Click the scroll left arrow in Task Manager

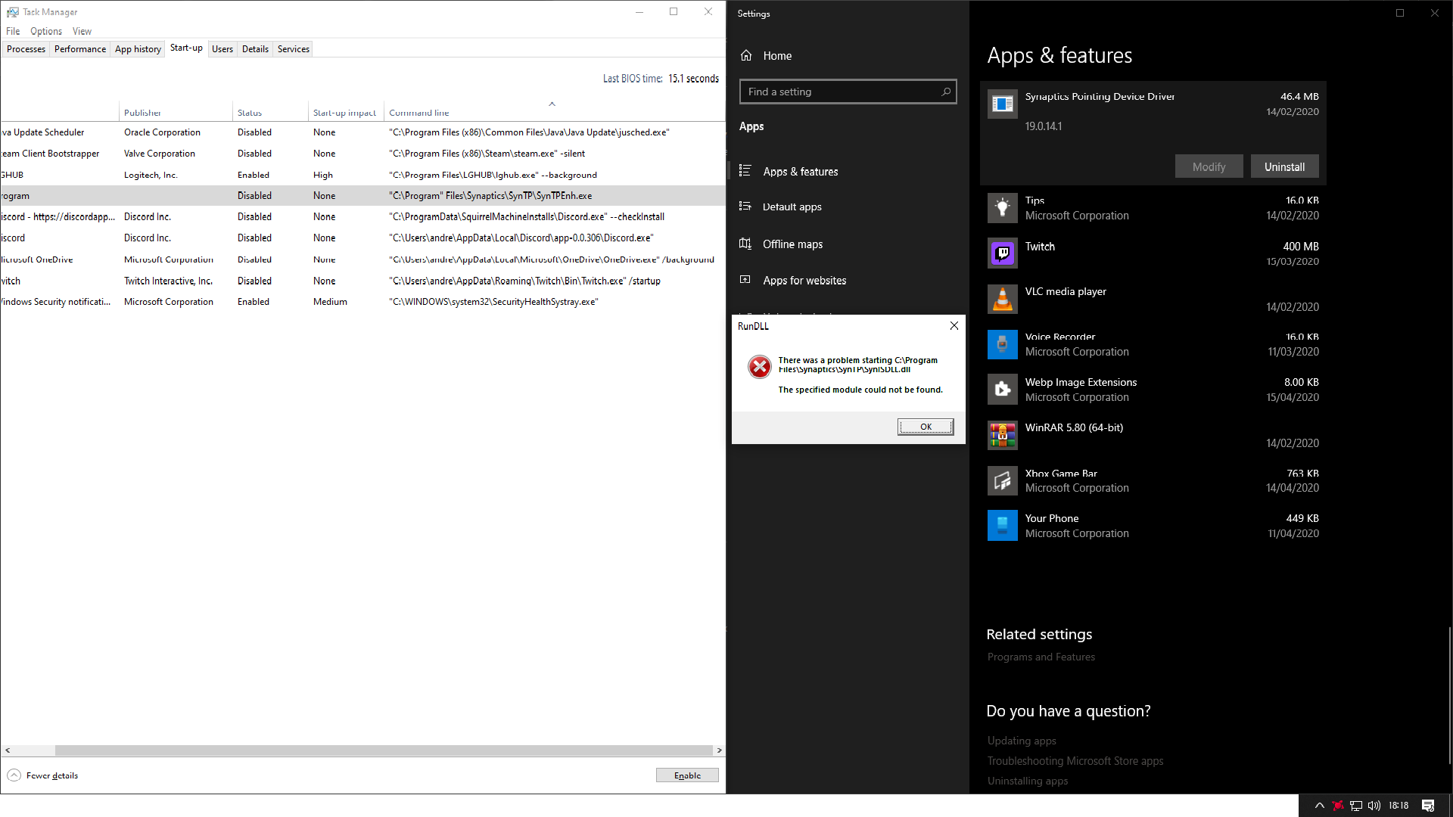(8, 750)
